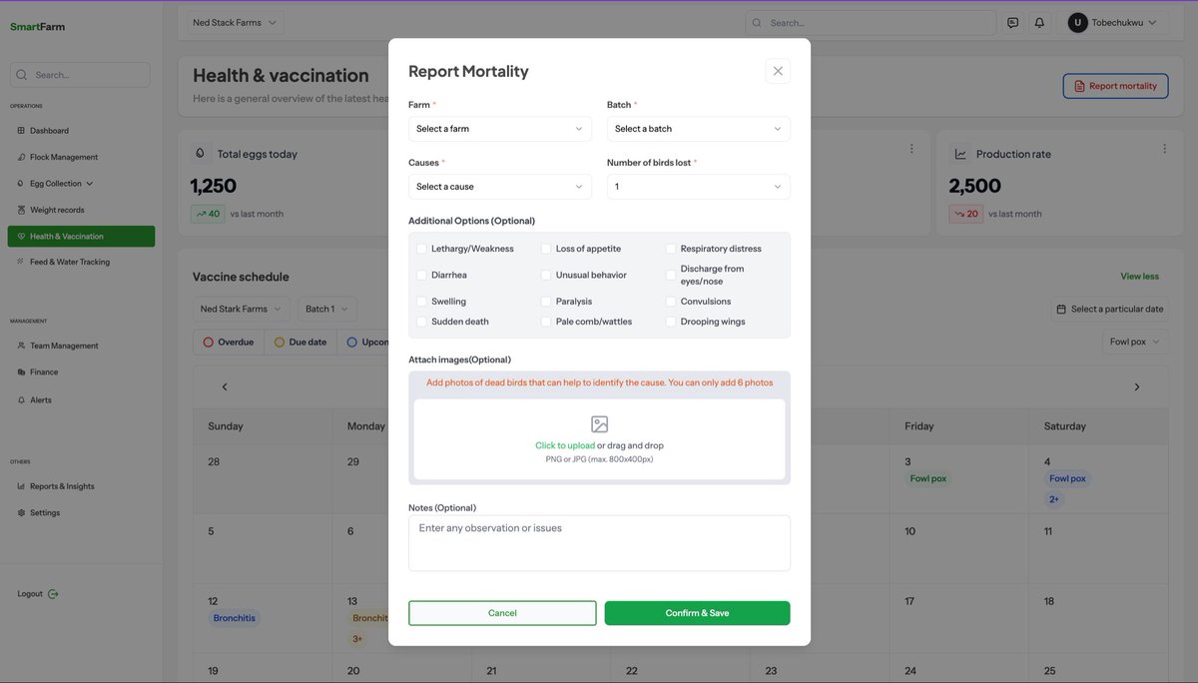Open the Number of birds lost dropdown
This screenshot has width=1198, height=683.
click(698, 186)
